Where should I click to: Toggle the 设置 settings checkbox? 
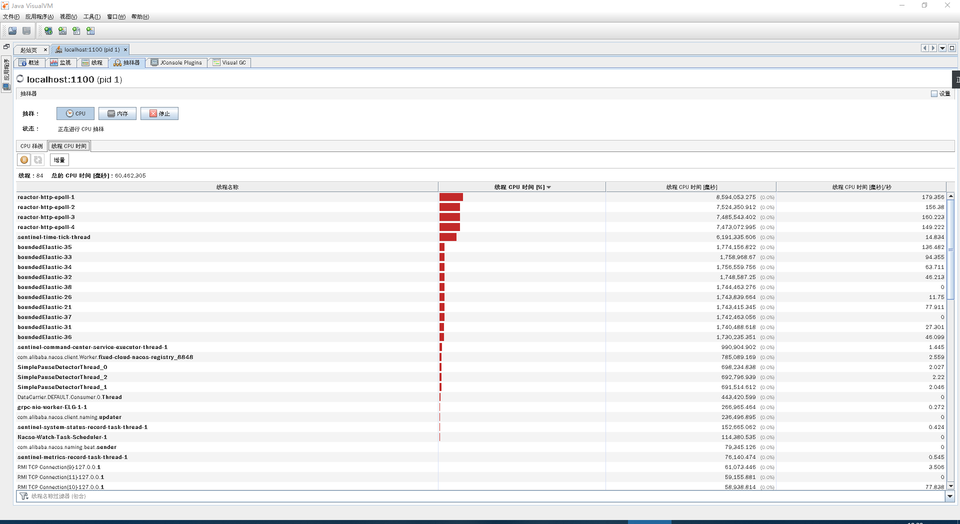click(x=934, y=93)
